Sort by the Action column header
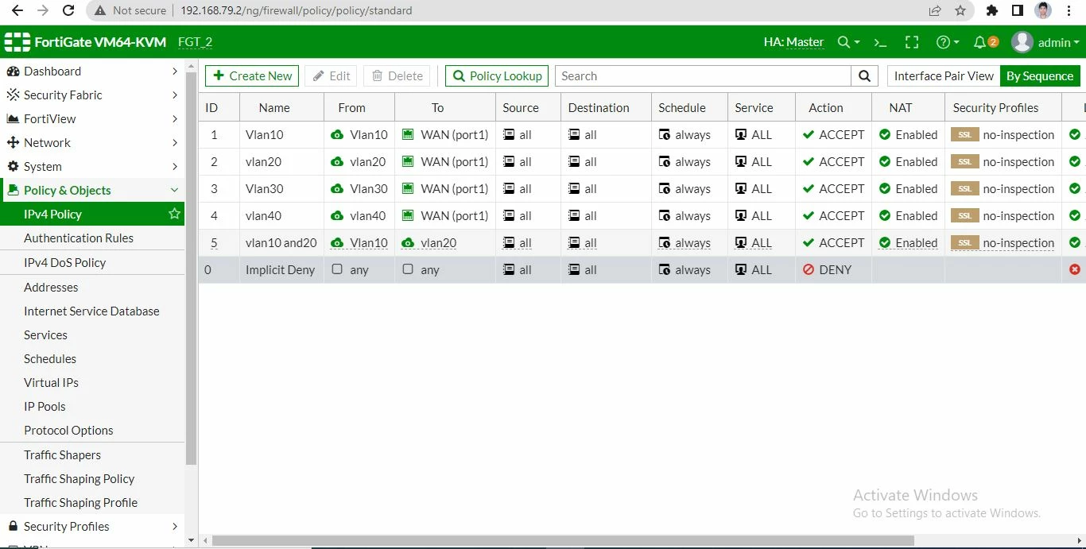Viewport: 1086px width, 549px height. click(826, 108)
